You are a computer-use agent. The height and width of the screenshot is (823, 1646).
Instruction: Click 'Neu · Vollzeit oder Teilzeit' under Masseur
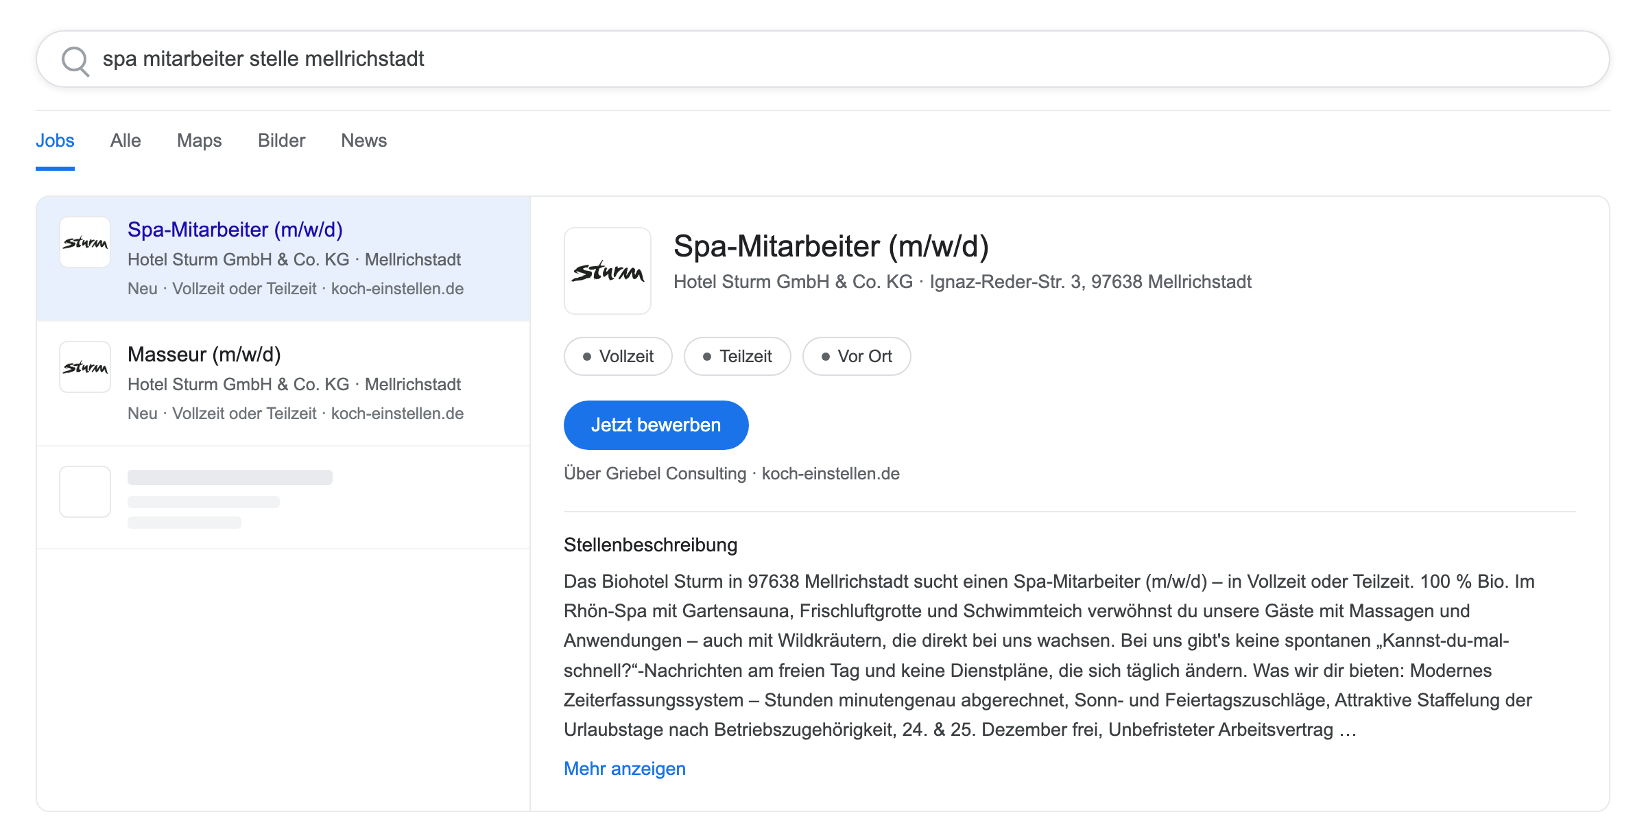pyautogui.click(x=222, y=414)
